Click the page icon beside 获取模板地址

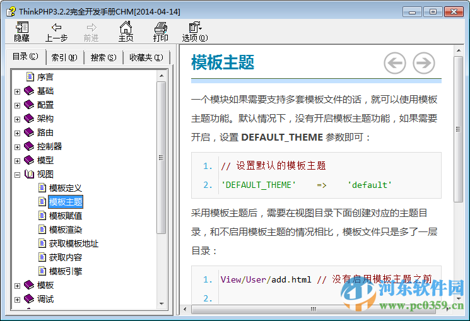tap(42, 243)
